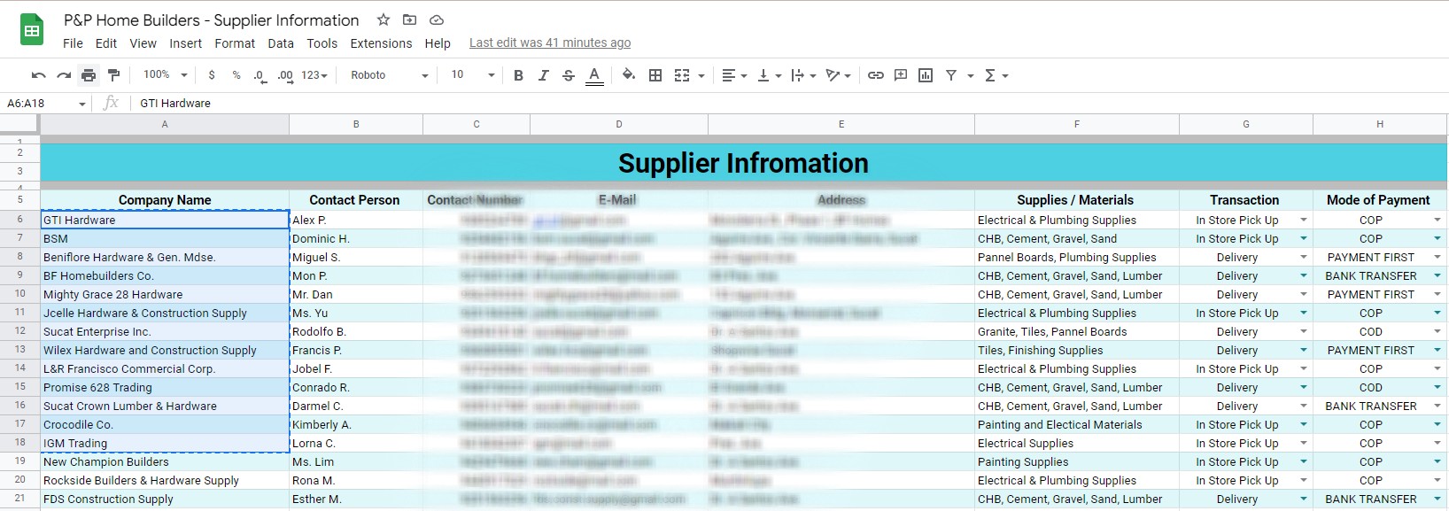Select the cell Granite, Tiles, Pannel Boards

coord(1077,331)
